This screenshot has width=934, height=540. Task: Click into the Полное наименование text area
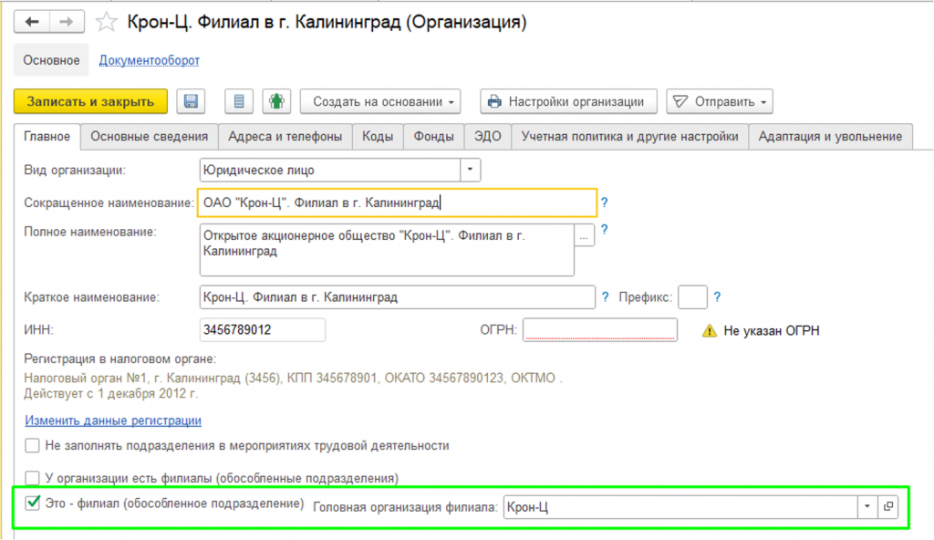(x=387, y=250)
